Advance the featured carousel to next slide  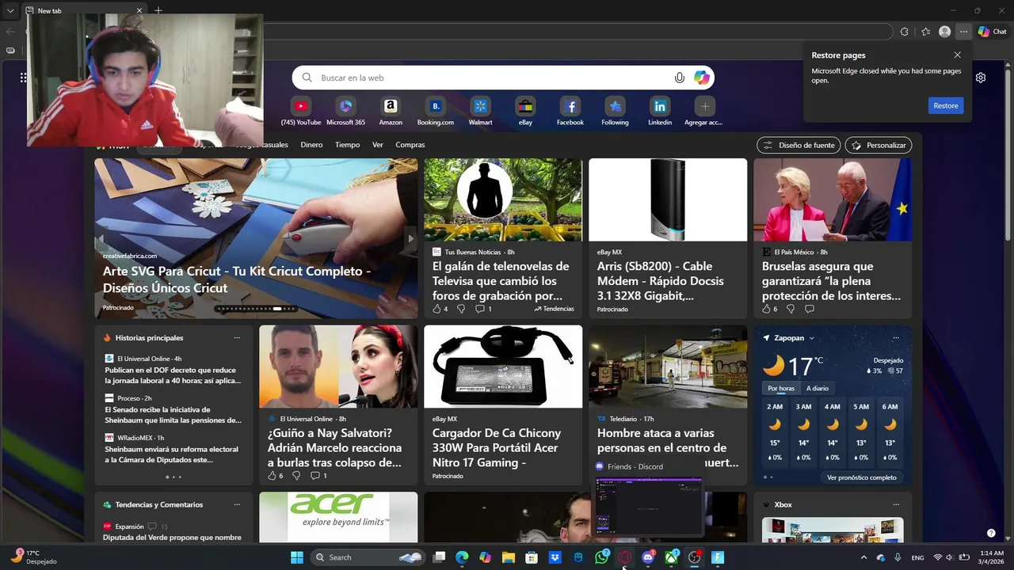click(x=410, y=238)
